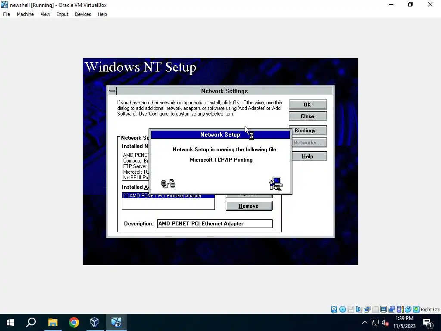Open VirtualBox Manager from the taskbar
Screen dimensions: 441x331
[95, 322]
